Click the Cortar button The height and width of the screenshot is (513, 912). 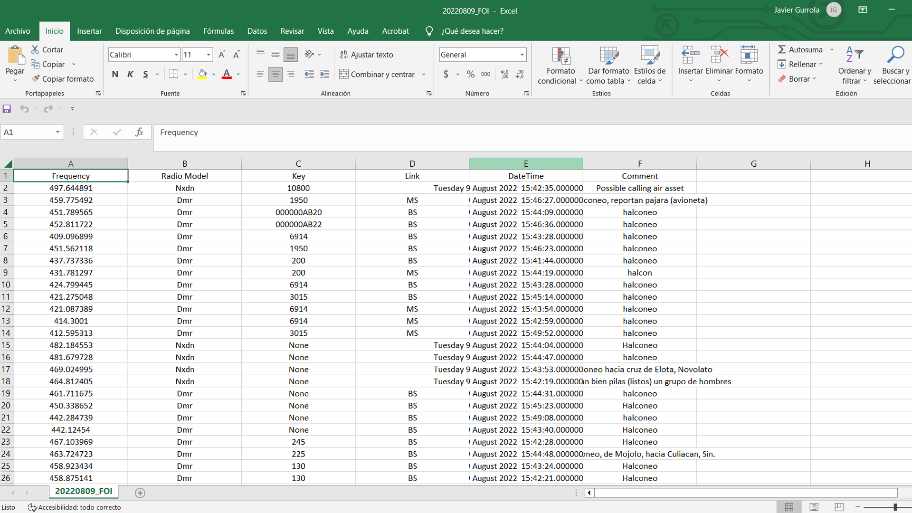pos(47,49)
